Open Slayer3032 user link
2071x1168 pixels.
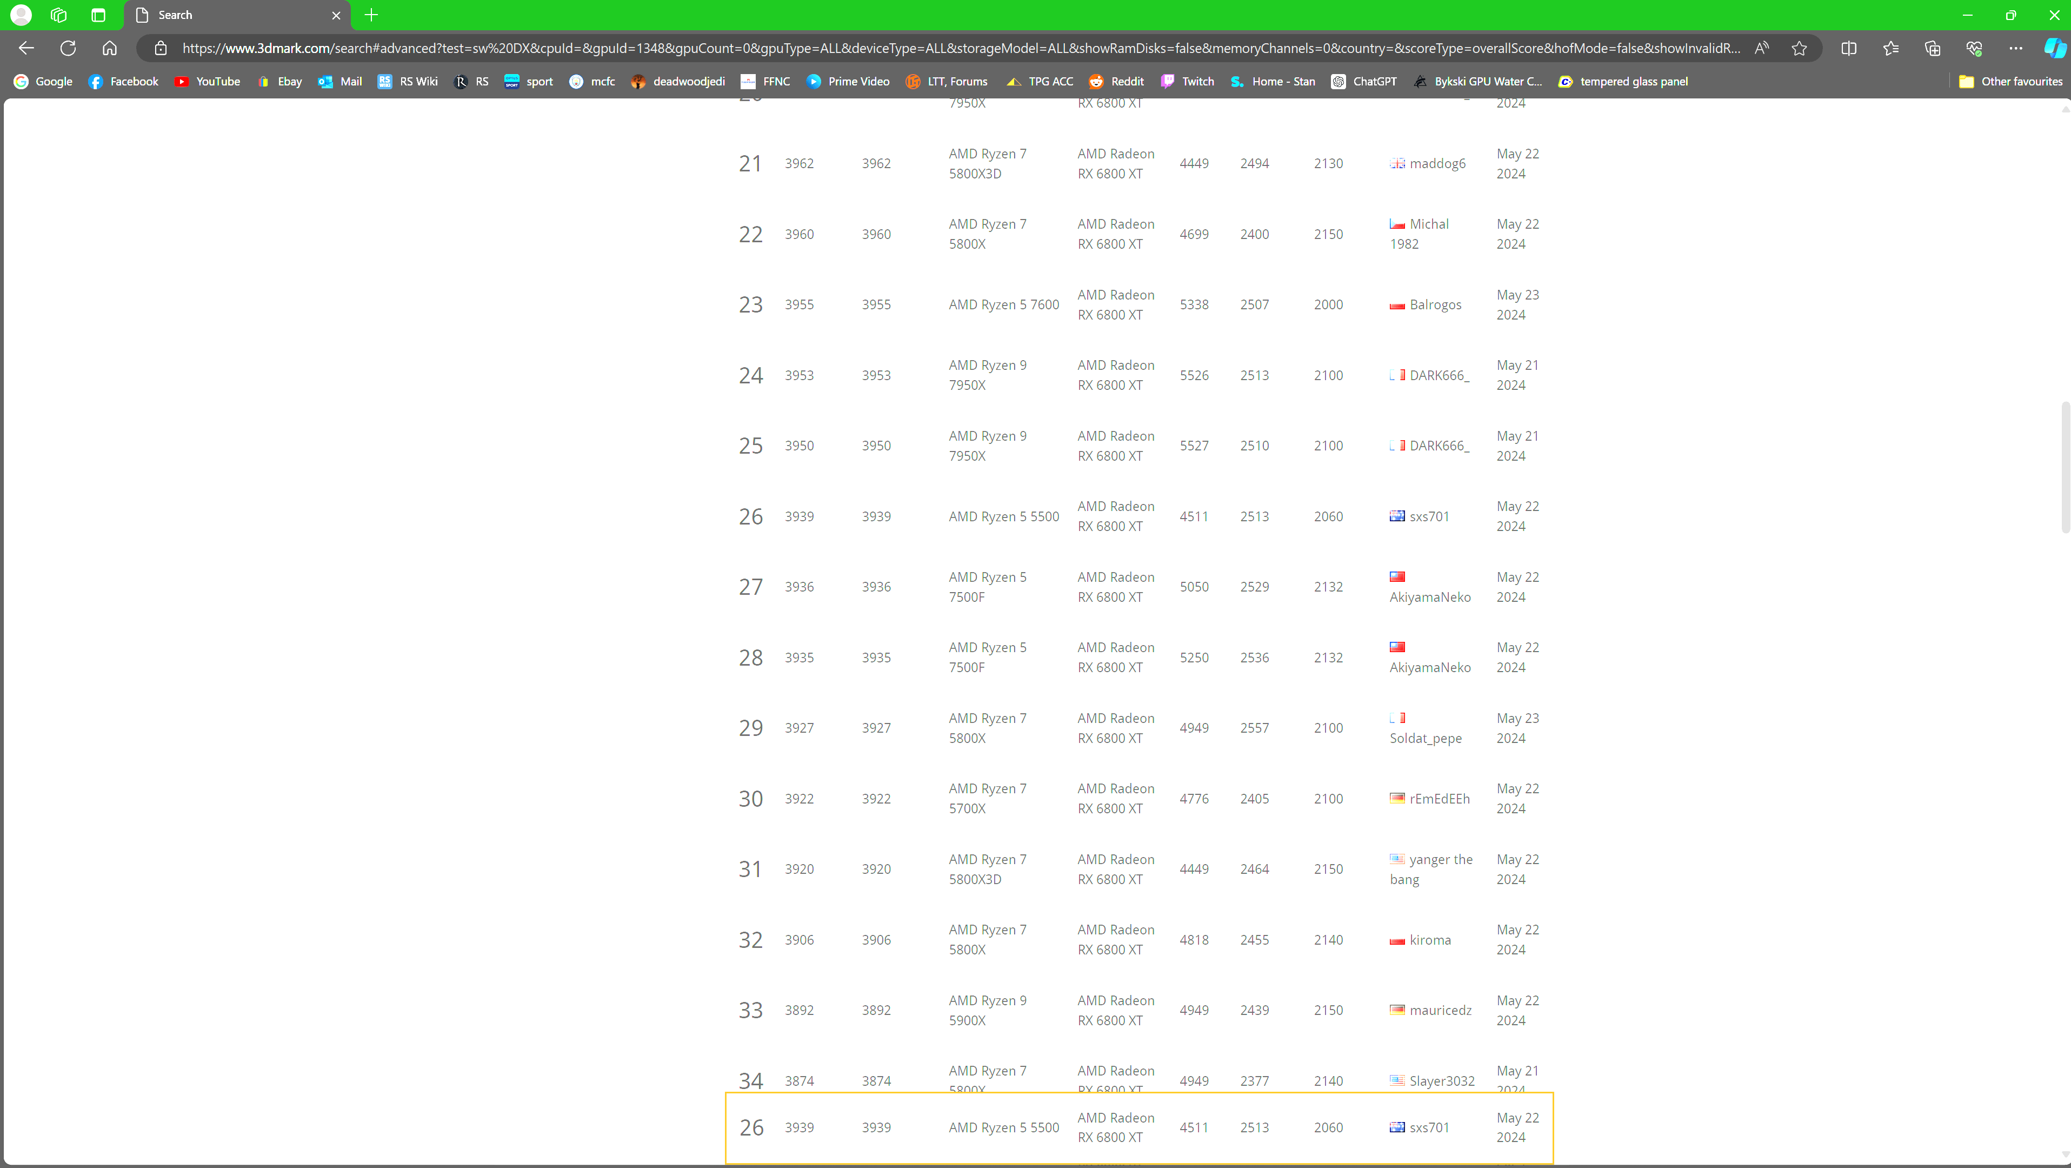pos(1442,1081)
